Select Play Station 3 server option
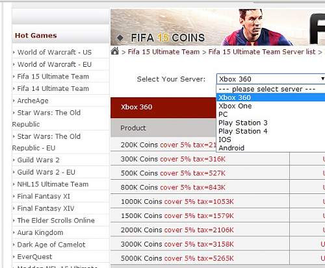Image resolution: width=325 pixels, height=268 pixels. pyautogui.click(x=243, y=123)
